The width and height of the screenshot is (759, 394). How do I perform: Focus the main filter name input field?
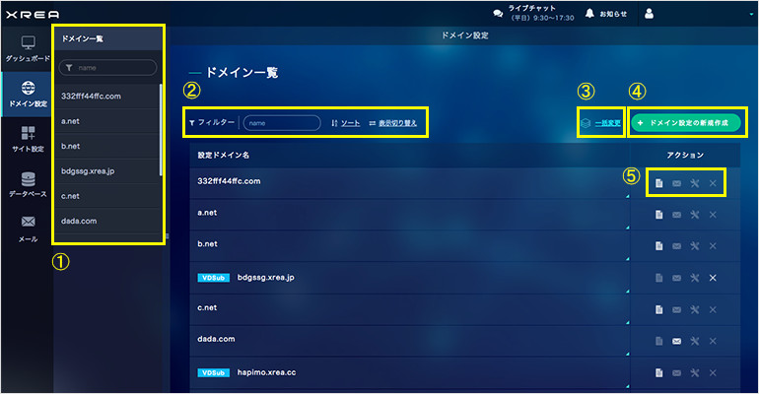click(x=282, y=123)
